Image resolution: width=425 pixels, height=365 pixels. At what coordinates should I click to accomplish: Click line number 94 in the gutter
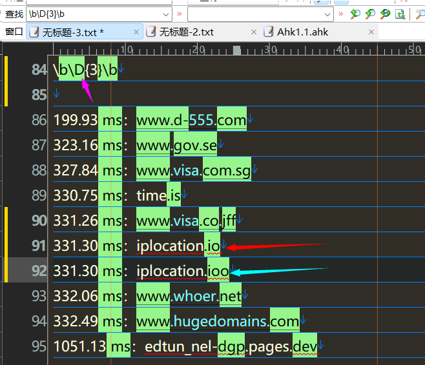39,321
